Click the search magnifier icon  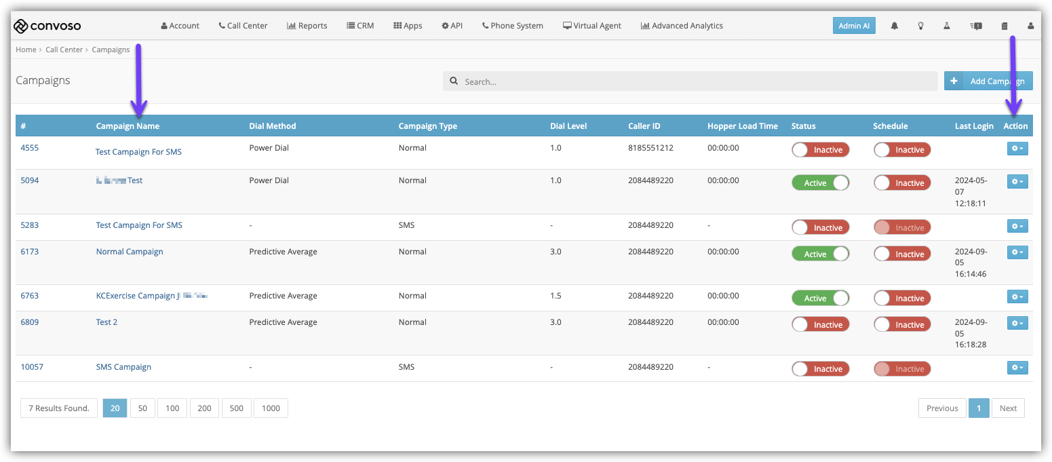tap(454, 81)
